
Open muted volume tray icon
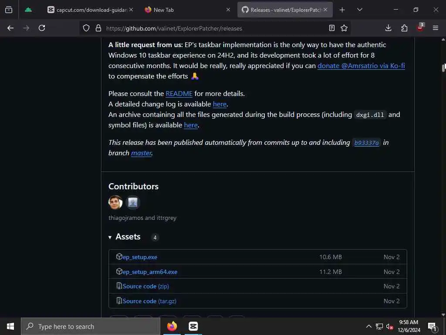[390, 327]
